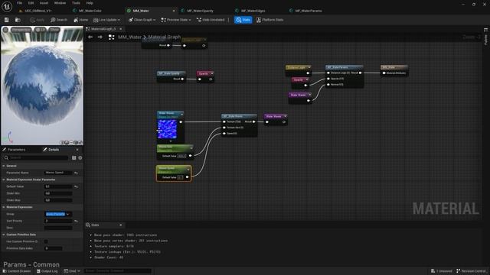Open the viewport Show menu
Screen dimensions: 490x275
click(54, 30)
